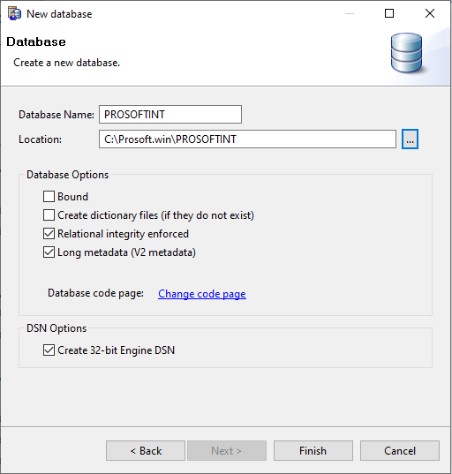452x474 pixels.
Task: Go to previous step with Back button
Action: coord(146,451)
